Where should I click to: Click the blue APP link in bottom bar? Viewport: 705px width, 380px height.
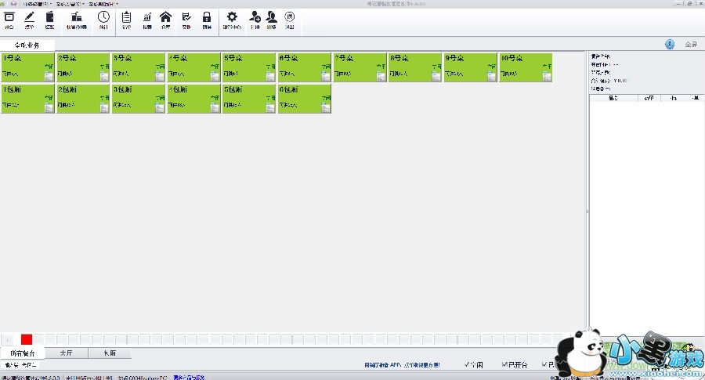point(402,365)
